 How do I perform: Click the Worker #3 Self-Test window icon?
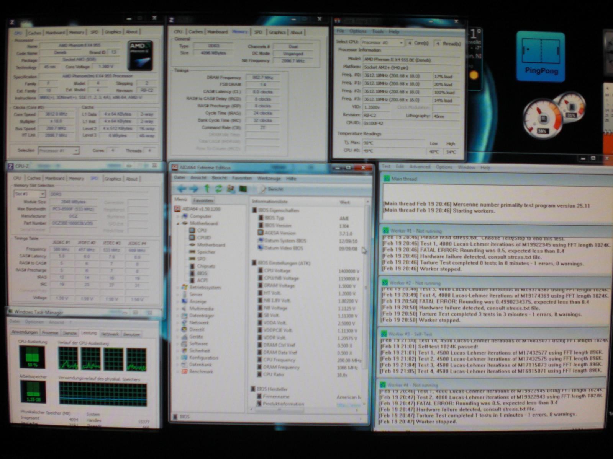[384, 334]
